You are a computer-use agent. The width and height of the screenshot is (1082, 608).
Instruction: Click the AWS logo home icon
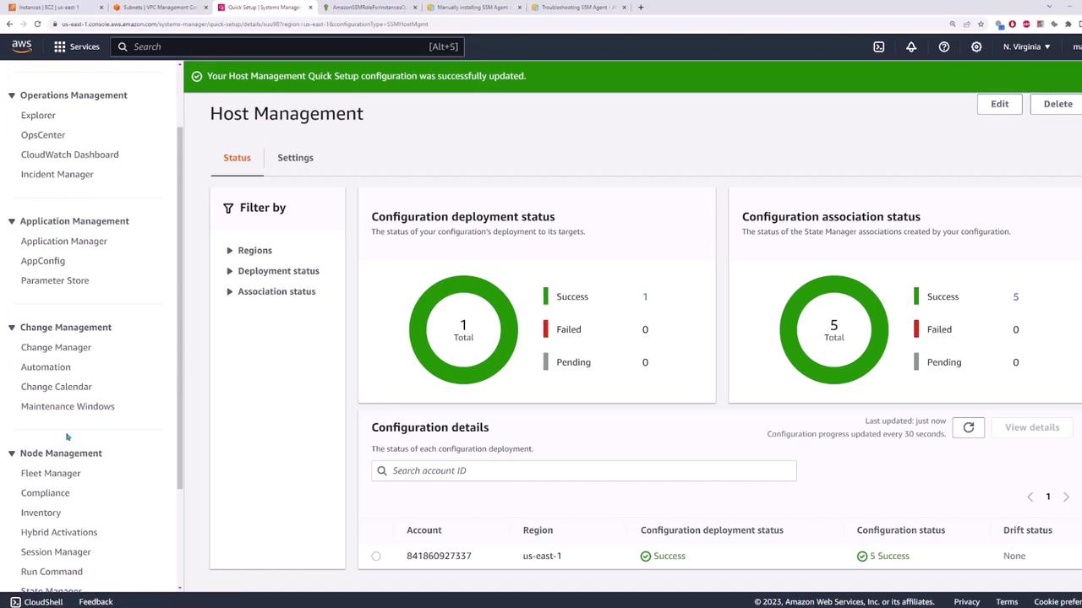(x=21, y=46)
